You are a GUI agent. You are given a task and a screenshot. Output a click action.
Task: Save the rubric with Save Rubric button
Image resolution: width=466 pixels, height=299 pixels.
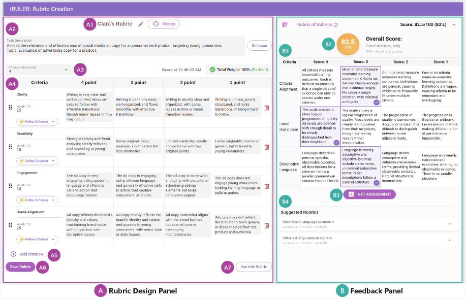20,267
